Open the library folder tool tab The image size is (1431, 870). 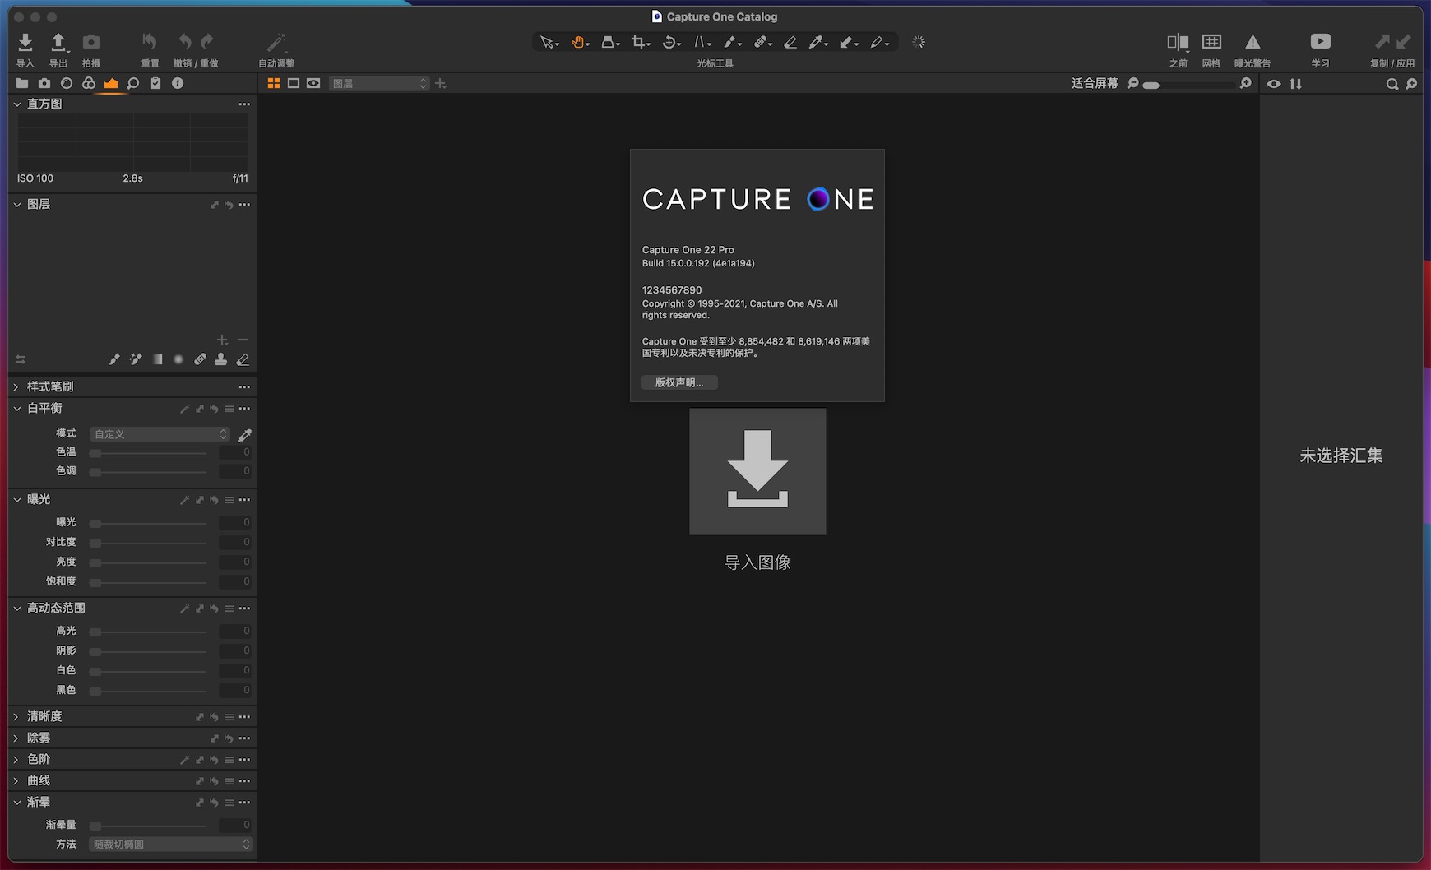click(22, 83)
